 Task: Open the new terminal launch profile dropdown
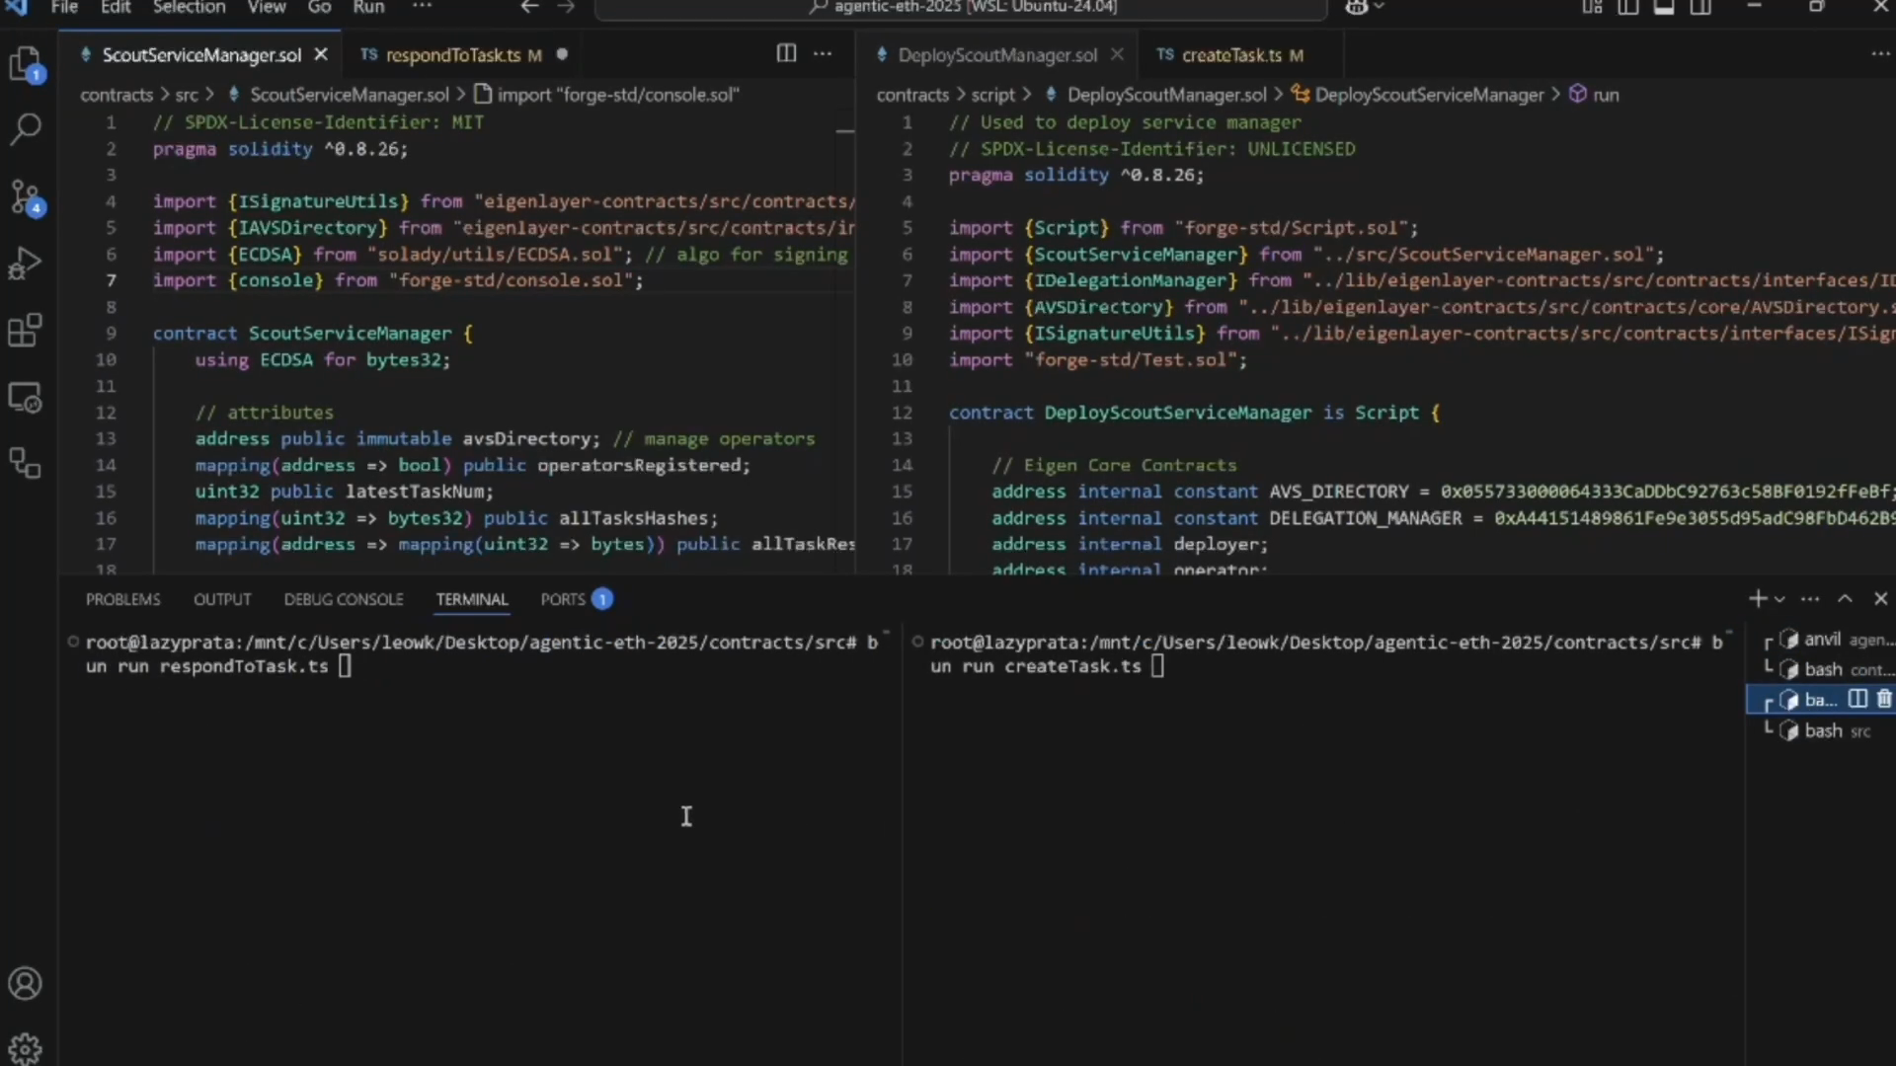pyautogui.click(x=1779, y=599)
